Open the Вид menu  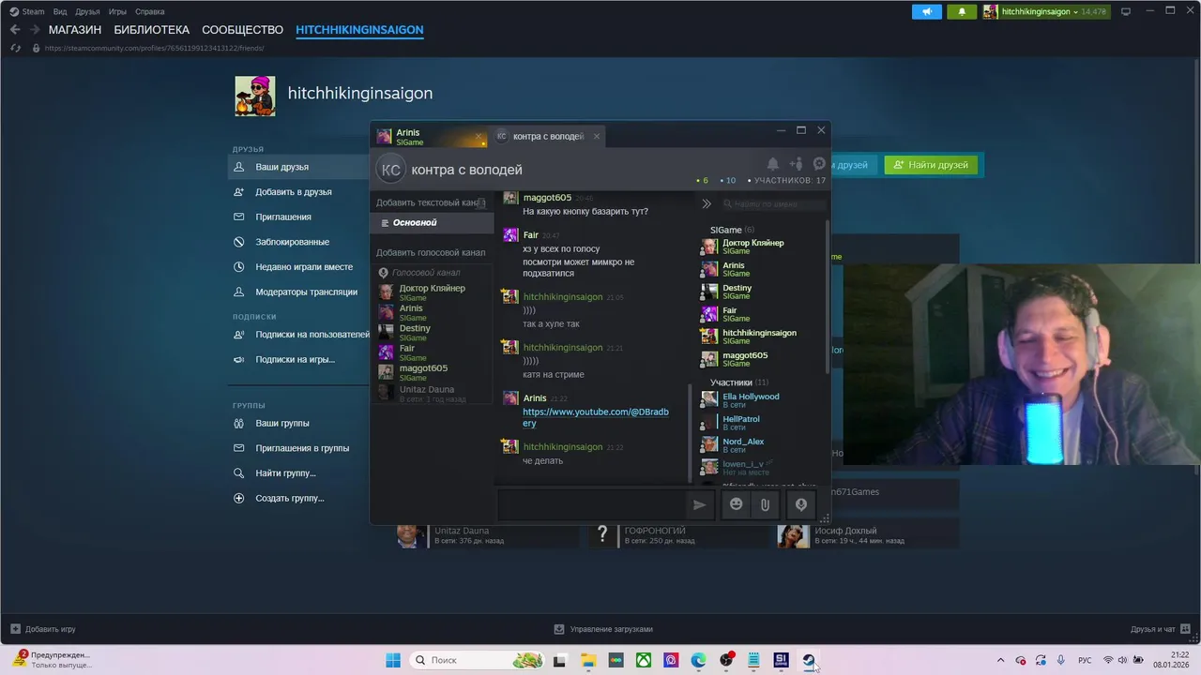click(60, 12)
